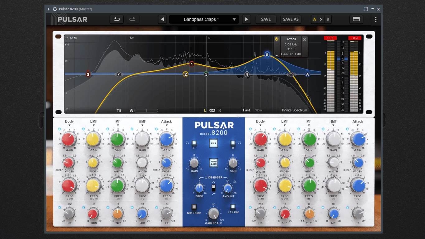Select band node 1 on the EQ curve
The height and width of the screenshot is (239, 425).
(x=192, y=64)
